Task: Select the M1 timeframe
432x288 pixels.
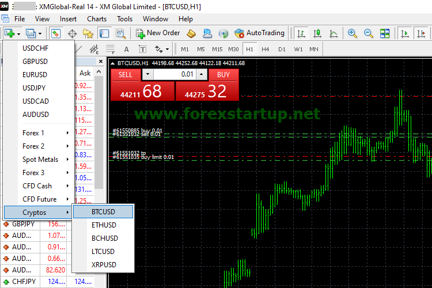Action: (x=184, y=50)
